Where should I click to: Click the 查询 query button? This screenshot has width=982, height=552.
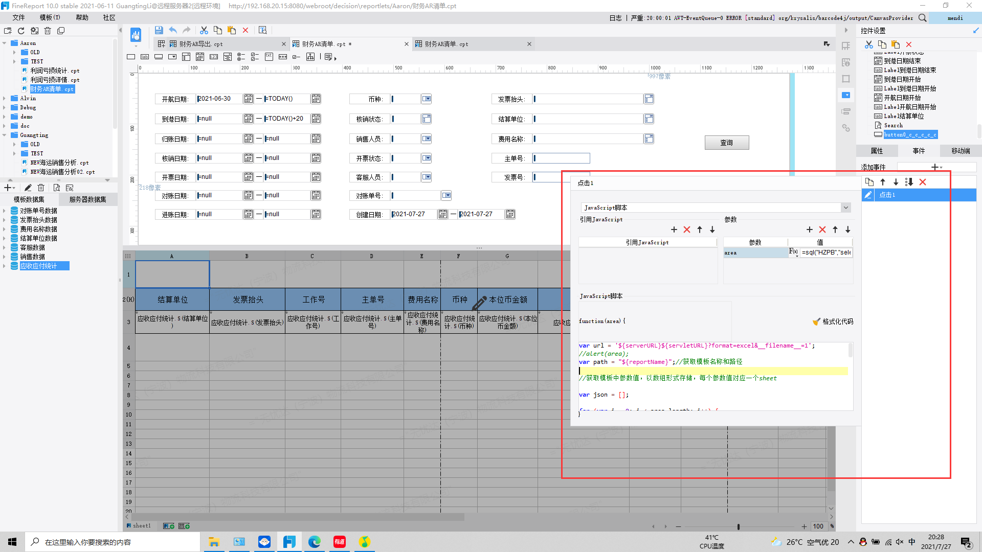pos(727,143)
